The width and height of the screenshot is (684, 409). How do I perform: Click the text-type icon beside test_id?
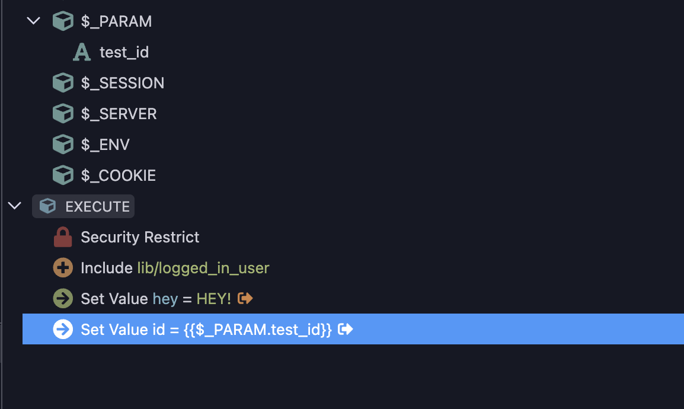pos(82,52)
